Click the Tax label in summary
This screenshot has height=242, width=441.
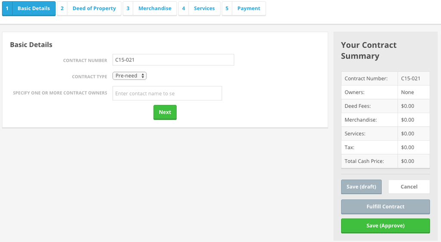[x=349, y=147]
